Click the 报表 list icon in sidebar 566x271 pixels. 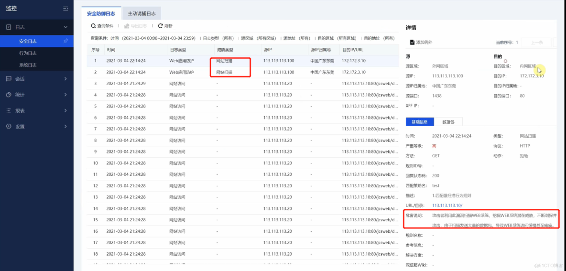point(9,111)
